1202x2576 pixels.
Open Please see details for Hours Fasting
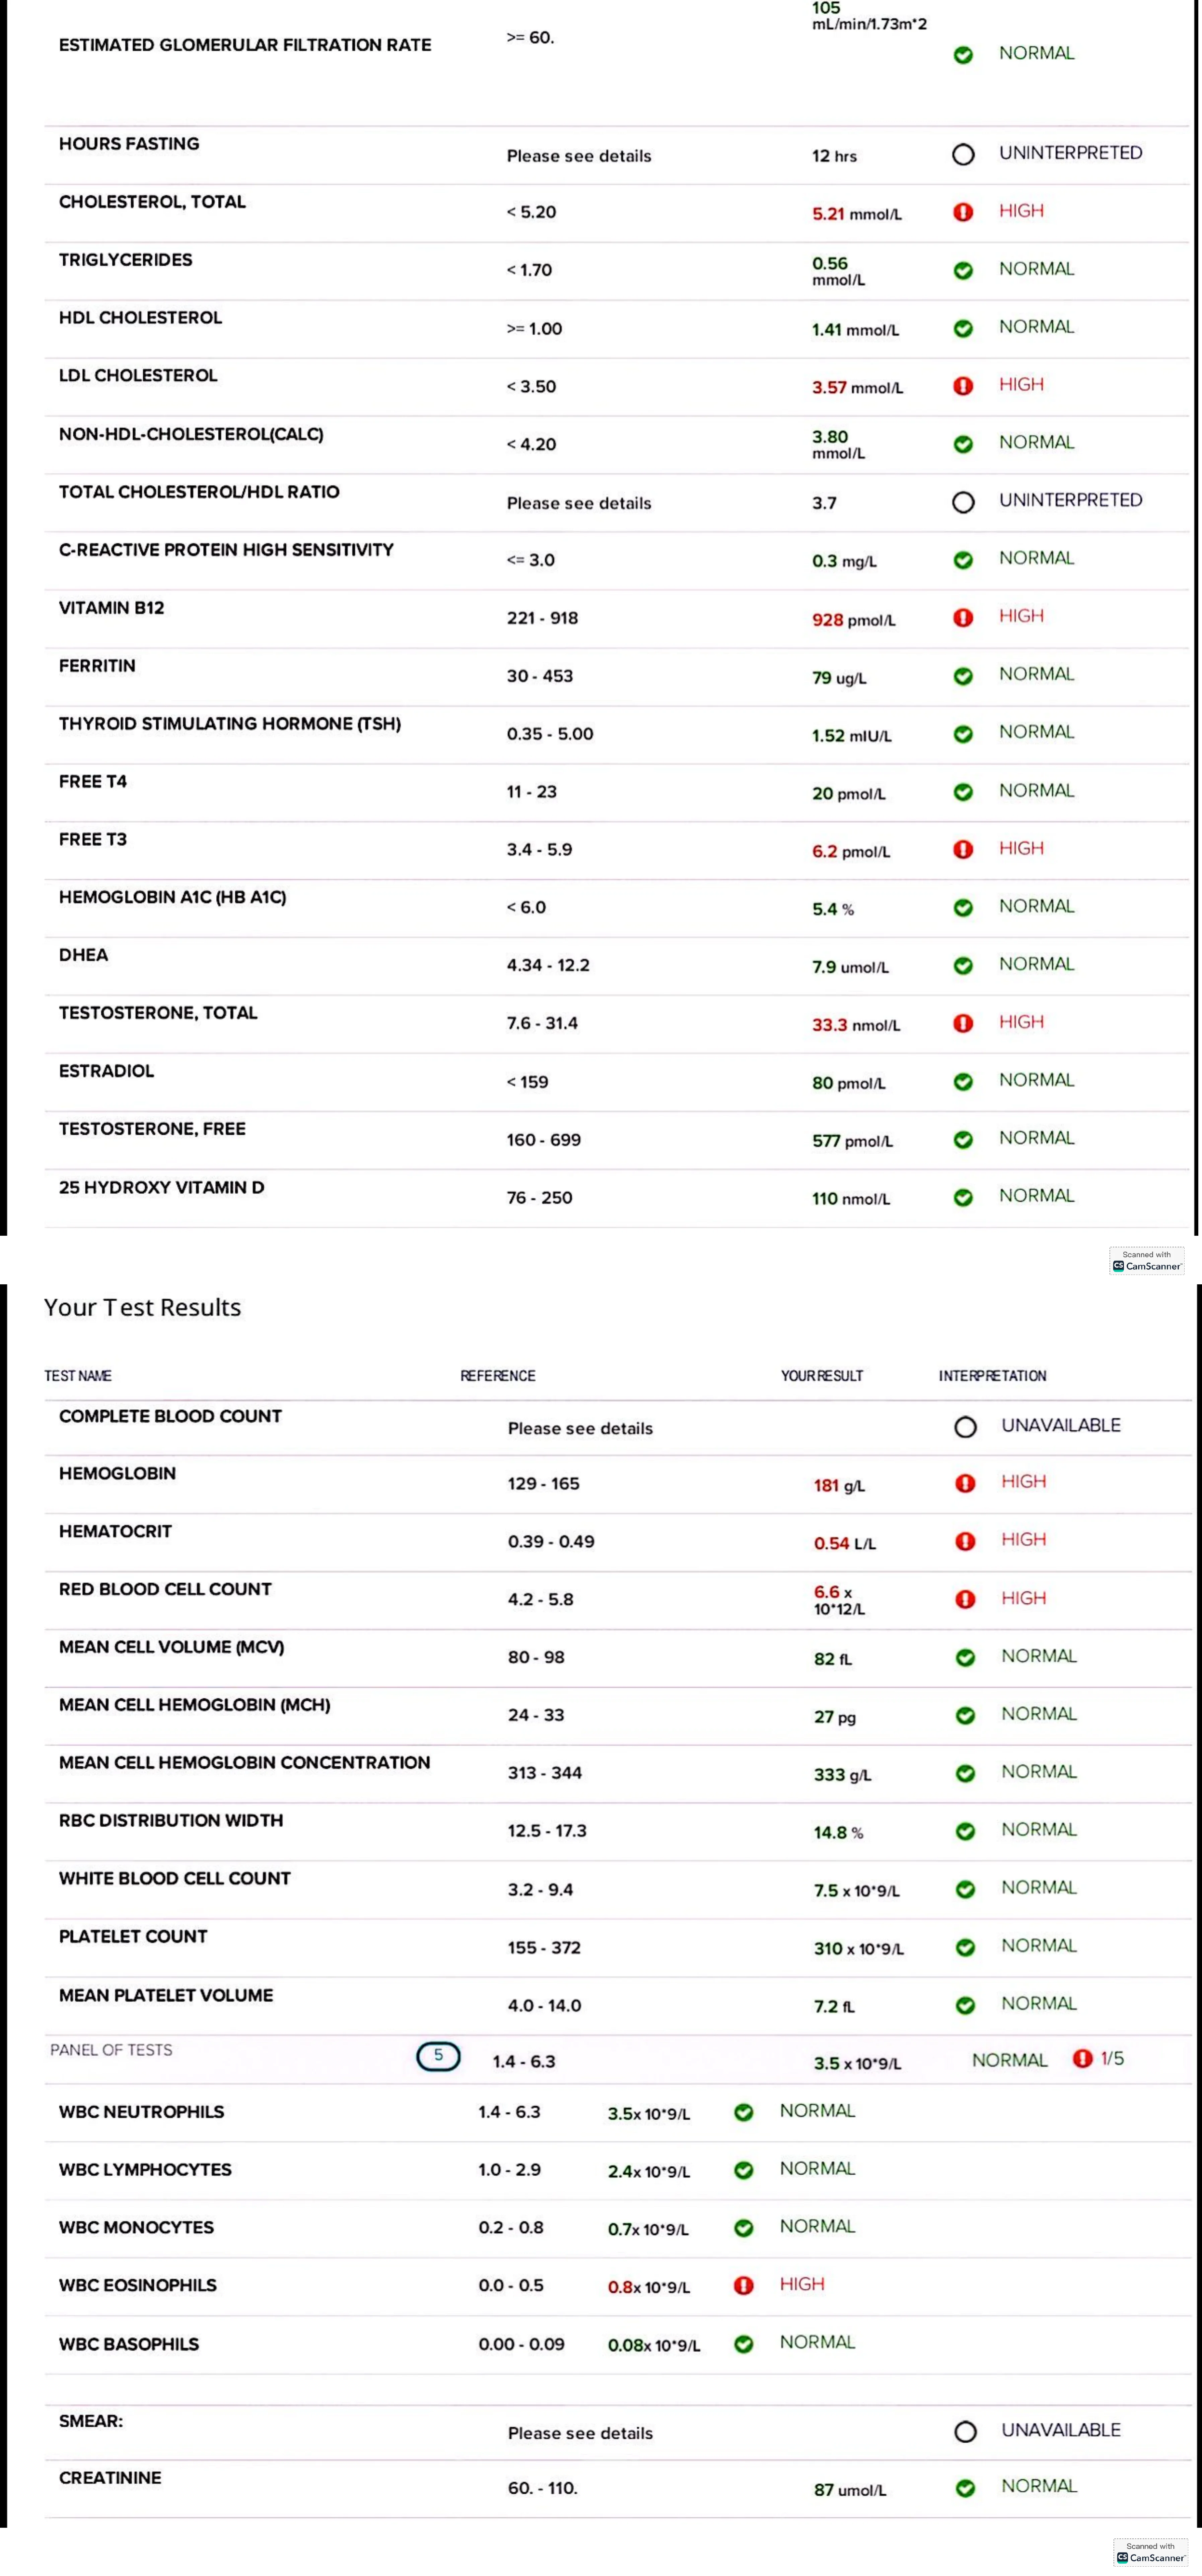coord(579,156)
